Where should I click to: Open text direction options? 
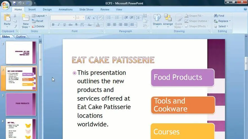tap(146, 16)
